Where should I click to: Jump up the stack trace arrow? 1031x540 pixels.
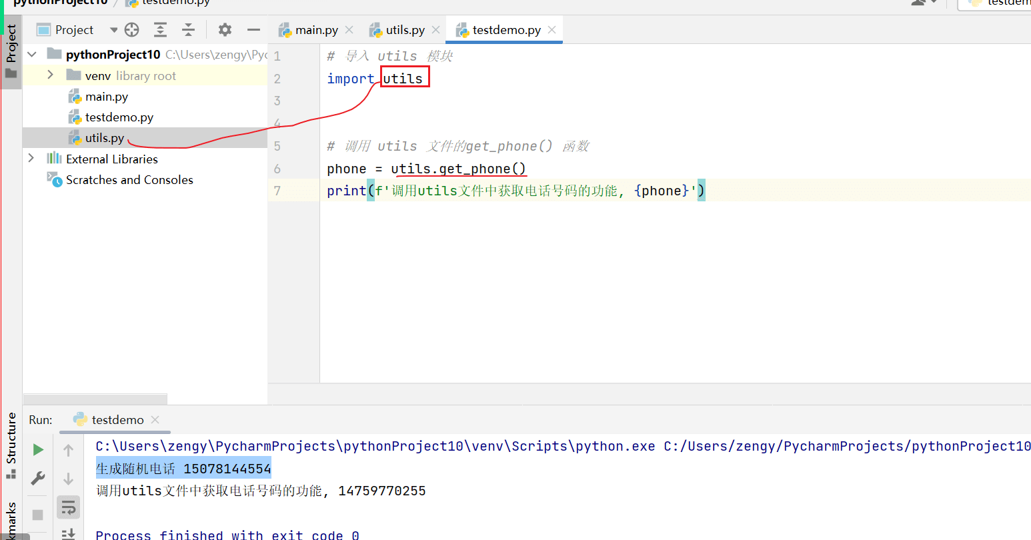pyautogui.click(x=68, y=451)
